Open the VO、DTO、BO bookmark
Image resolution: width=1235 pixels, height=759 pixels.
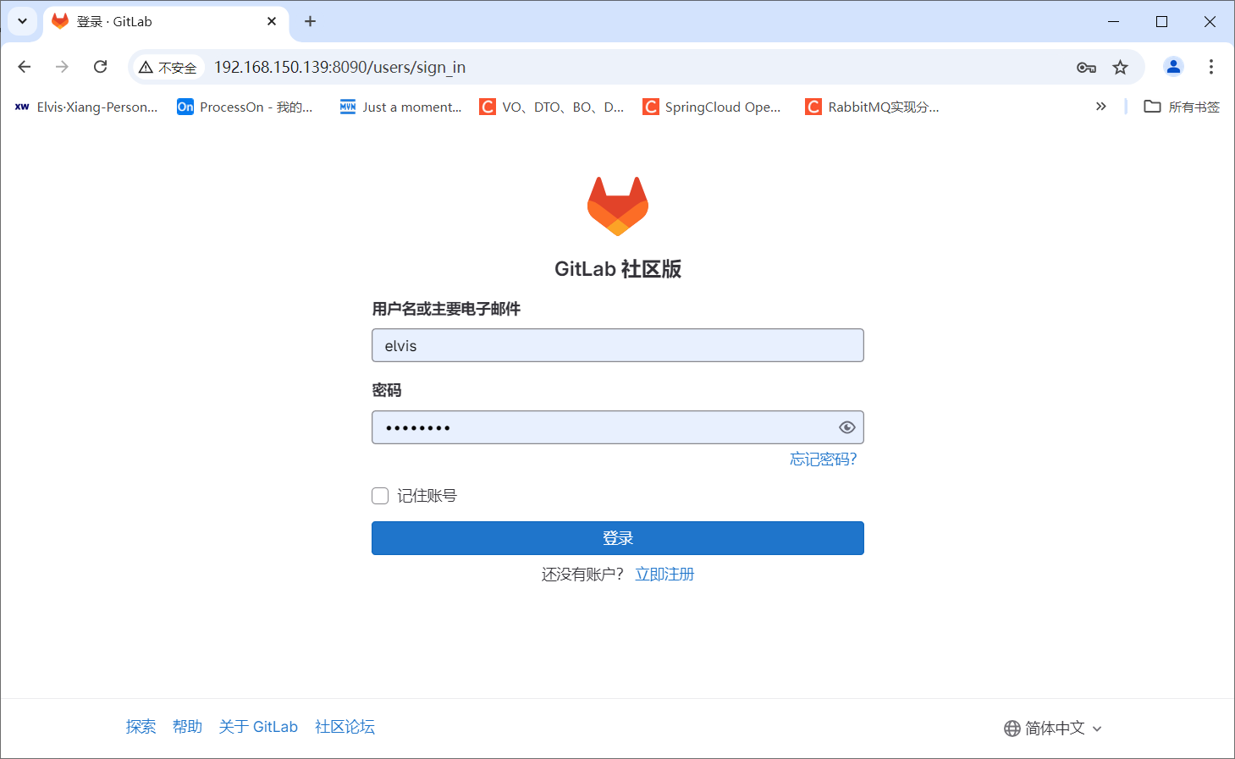pyautogui.click(x=552, y=107)
